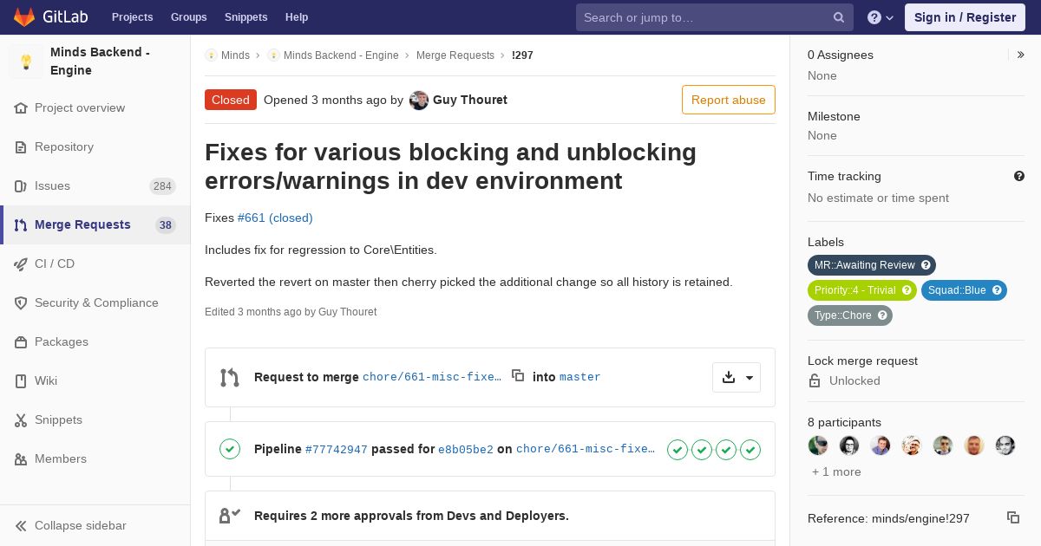Viewport: 1041px width, 546px height.
Task: Click first pipeline stage check icon
Action: [678, 449]
